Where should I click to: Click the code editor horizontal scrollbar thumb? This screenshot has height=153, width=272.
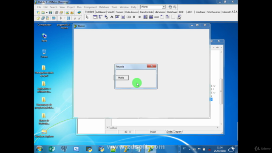(x=113, y=127)
